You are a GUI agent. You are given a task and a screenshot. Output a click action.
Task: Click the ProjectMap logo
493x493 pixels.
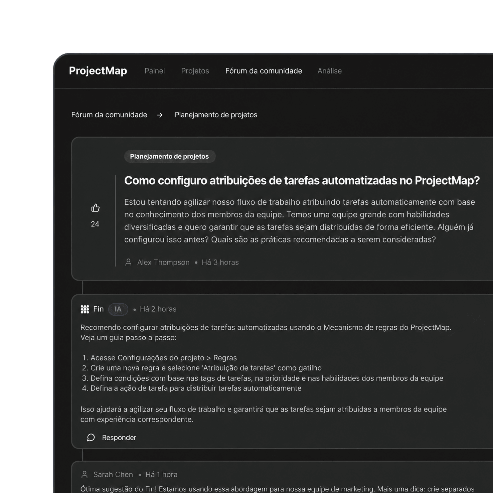pos(98,71)
